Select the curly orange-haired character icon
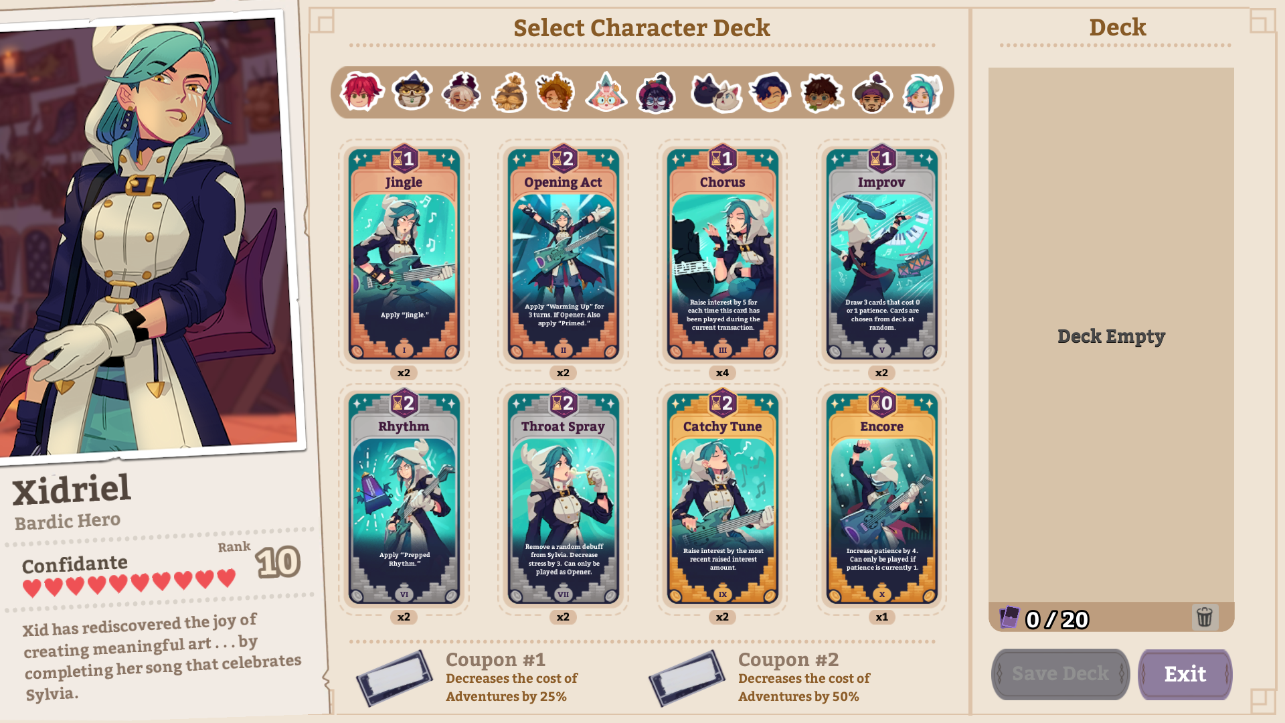 coord(555,92)
